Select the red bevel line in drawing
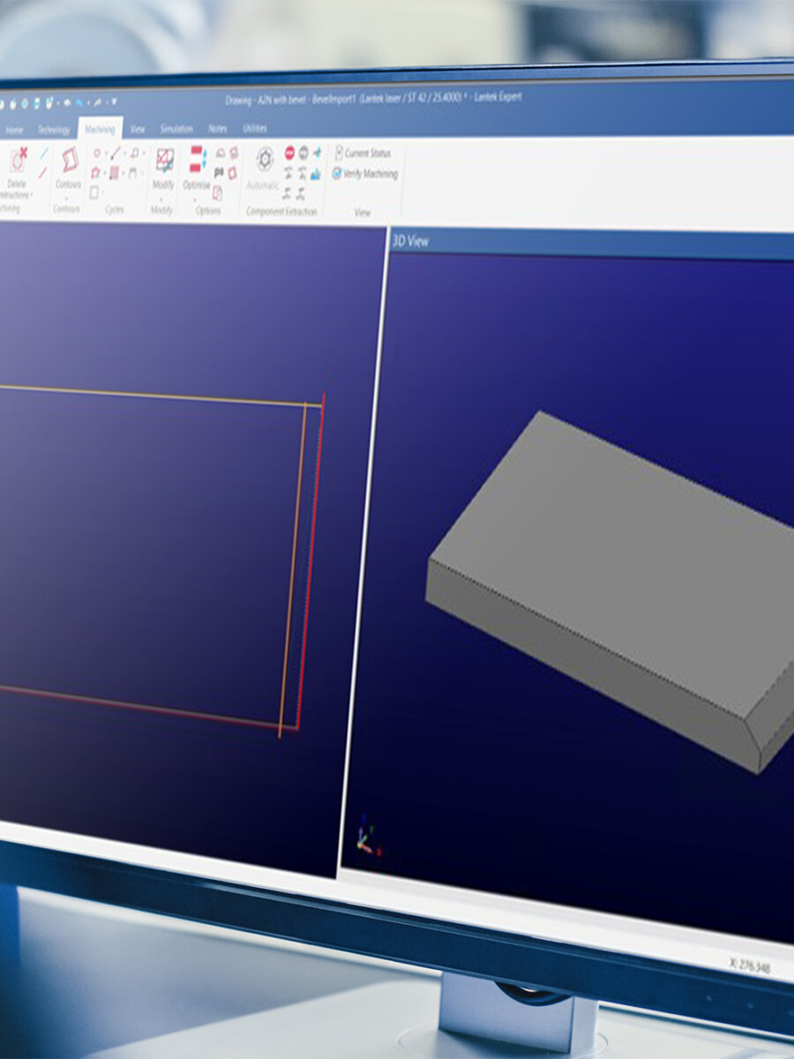 pos(311,565)
